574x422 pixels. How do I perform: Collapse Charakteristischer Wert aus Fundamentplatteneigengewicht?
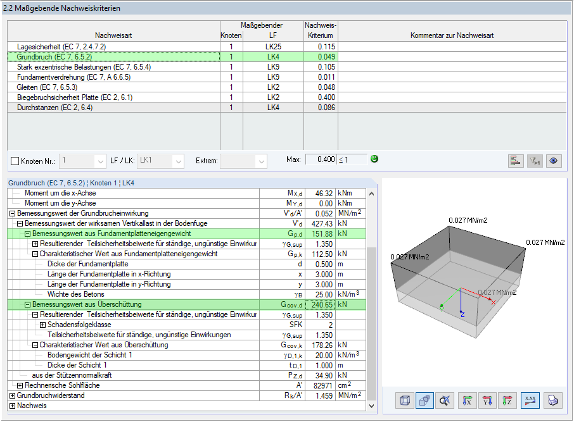point(35,254)
